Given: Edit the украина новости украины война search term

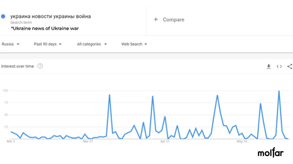Looking at the screenshot, I should (50, 17).
